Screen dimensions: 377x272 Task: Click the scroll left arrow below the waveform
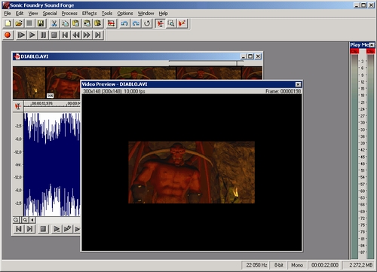coord(32,220)
